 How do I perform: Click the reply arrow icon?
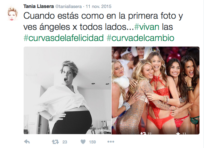(27, 142)
